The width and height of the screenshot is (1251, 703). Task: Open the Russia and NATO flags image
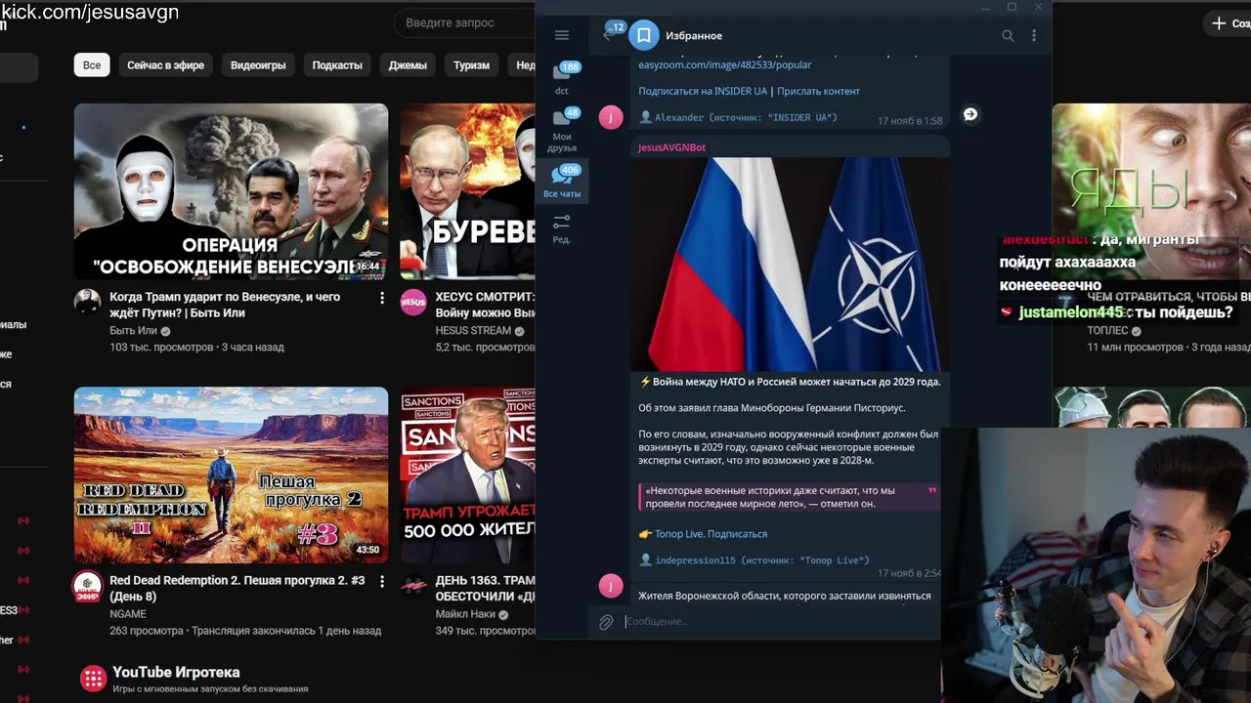pyautogui.click(x=790, y=265)
